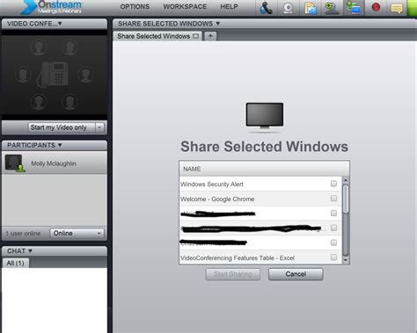The width and height of the screenshot is (417, 333).
Task: Click Start my Video only button
Action: pyautogui.click(x=62, y=127)
